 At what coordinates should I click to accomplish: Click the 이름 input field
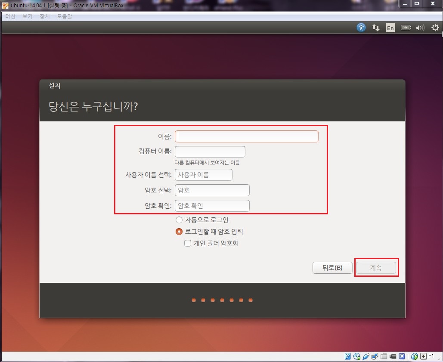click(246, 136)
